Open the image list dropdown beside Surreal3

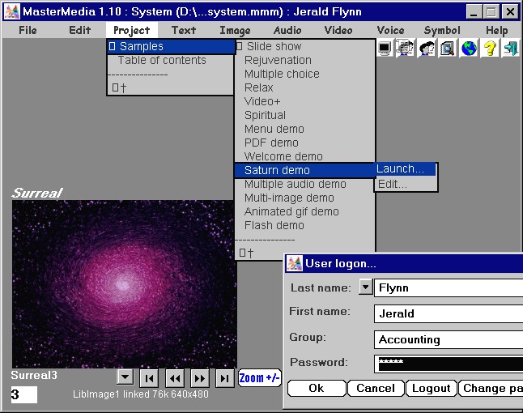coord(125,377)
